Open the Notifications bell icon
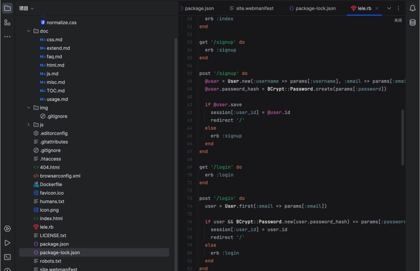This screenshot has height=271, width=420. point(412,8)
